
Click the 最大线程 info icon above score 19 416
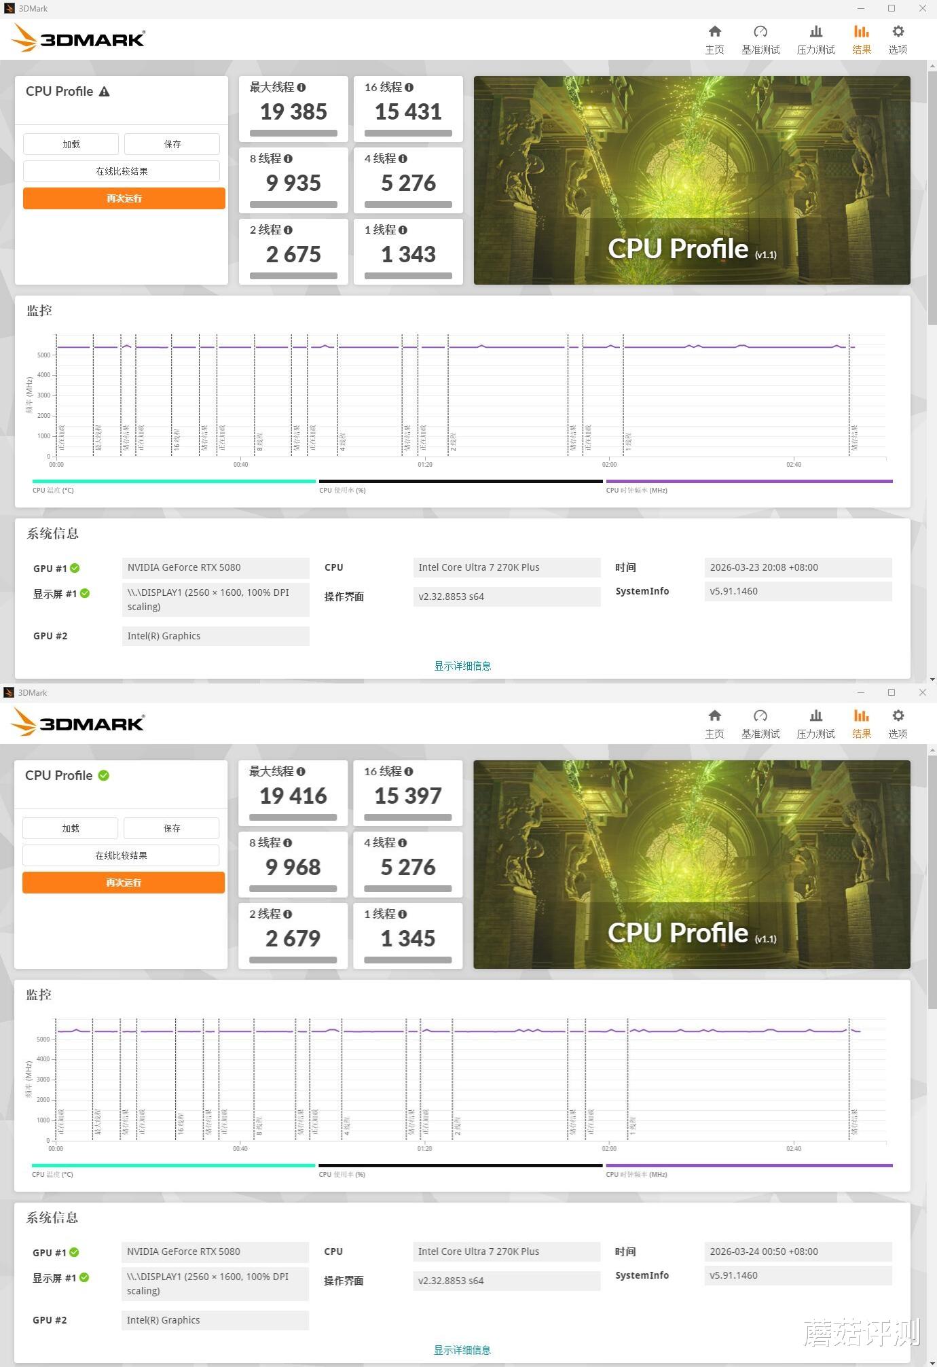(301, 771)
